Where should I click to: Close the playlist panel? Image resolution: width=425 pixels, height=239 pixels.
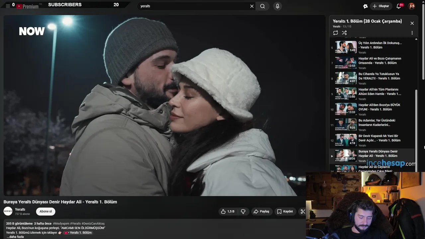(x=412, y=23)
